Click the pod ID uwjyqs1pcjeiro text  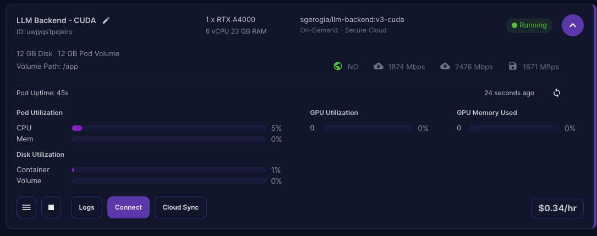45,31
